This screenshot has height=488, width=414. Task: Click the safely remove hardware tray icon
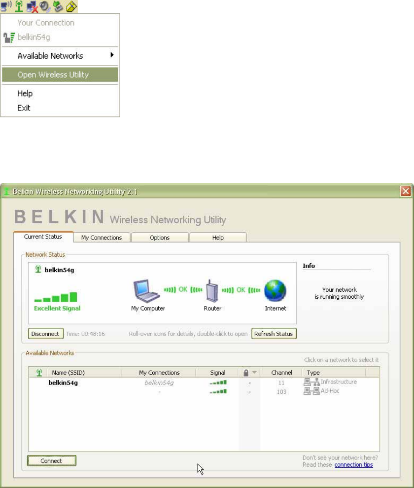(58, 6)
